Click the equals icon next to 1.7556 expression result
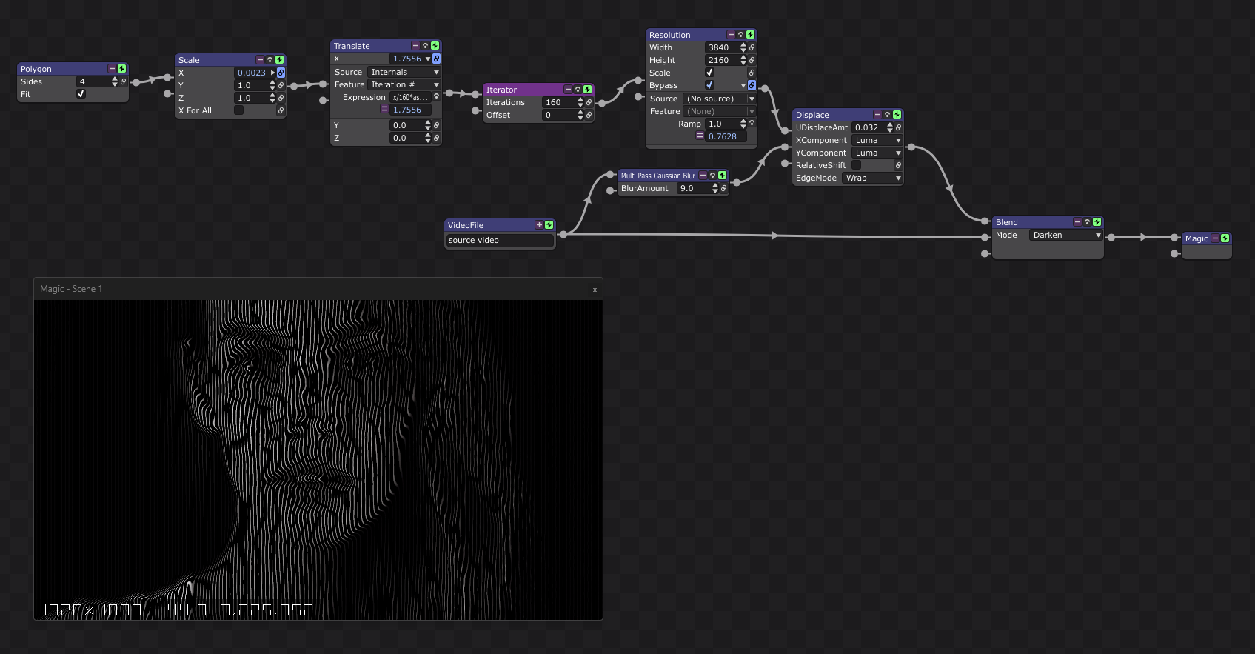1255x654 pixels. coord(384,110)
